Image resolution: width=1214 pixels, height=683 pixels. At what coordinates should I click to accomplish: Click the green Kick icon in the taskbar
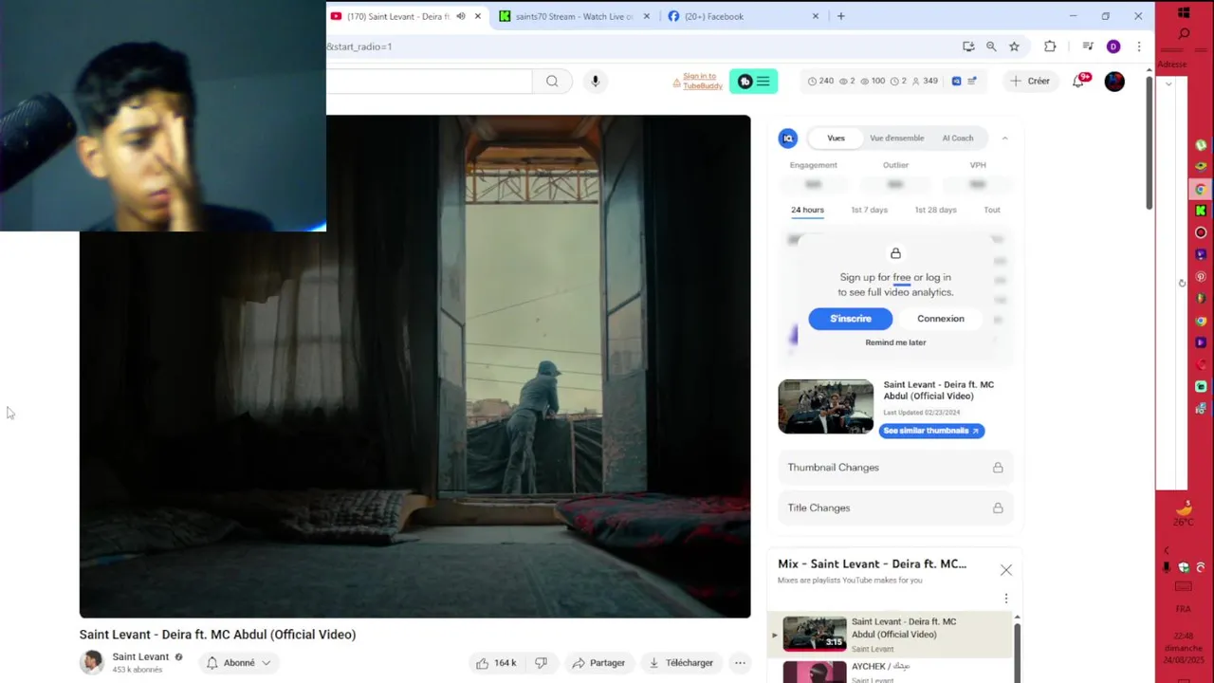(1201, 211)
